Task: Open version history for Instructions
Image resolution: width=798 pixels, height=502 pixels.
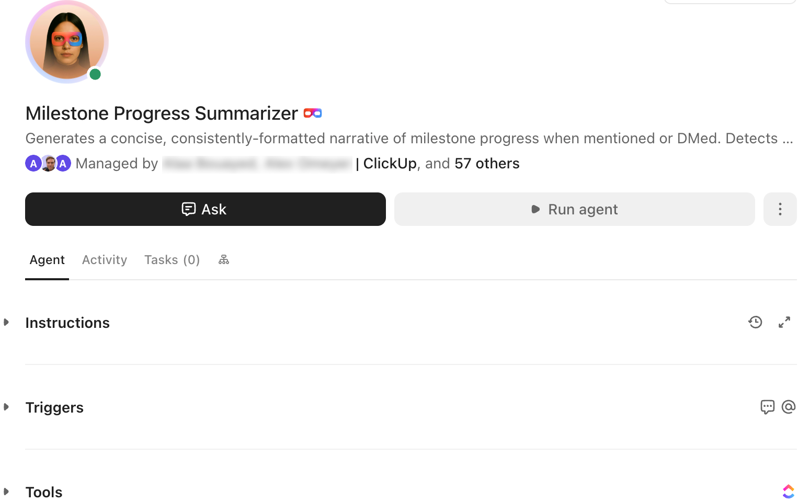Action: [x=755, y=323]
